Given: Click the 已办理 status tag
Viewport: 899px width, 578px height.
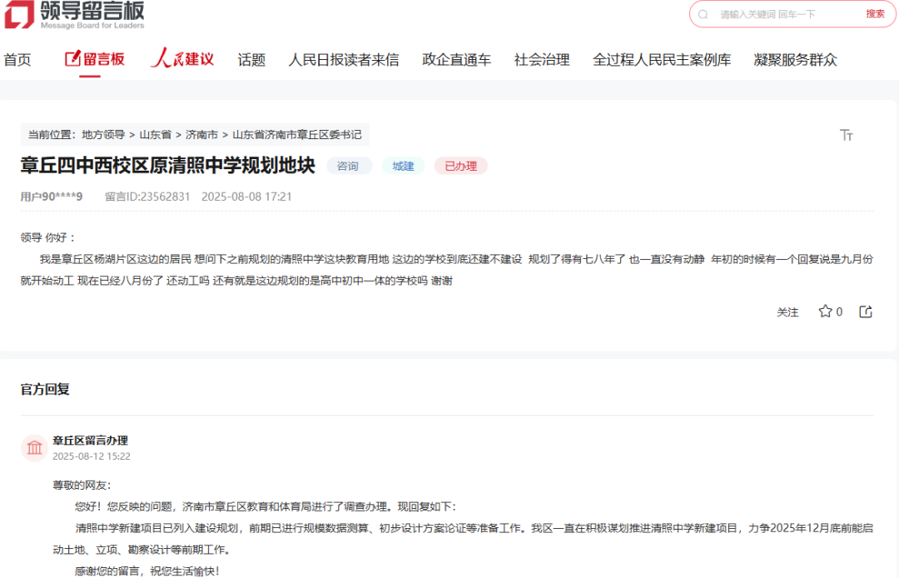Looking at the screenshot, I should (460, 166).
